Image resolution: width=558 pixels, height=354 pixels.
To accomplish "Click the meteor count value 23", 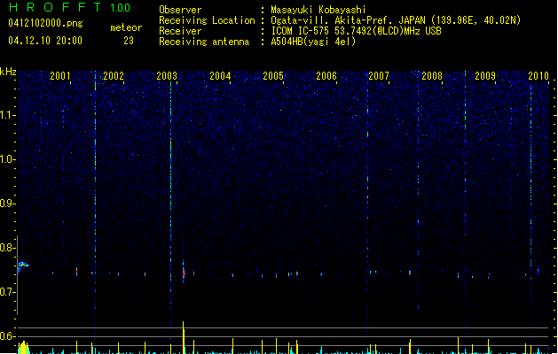I will 129,41.
